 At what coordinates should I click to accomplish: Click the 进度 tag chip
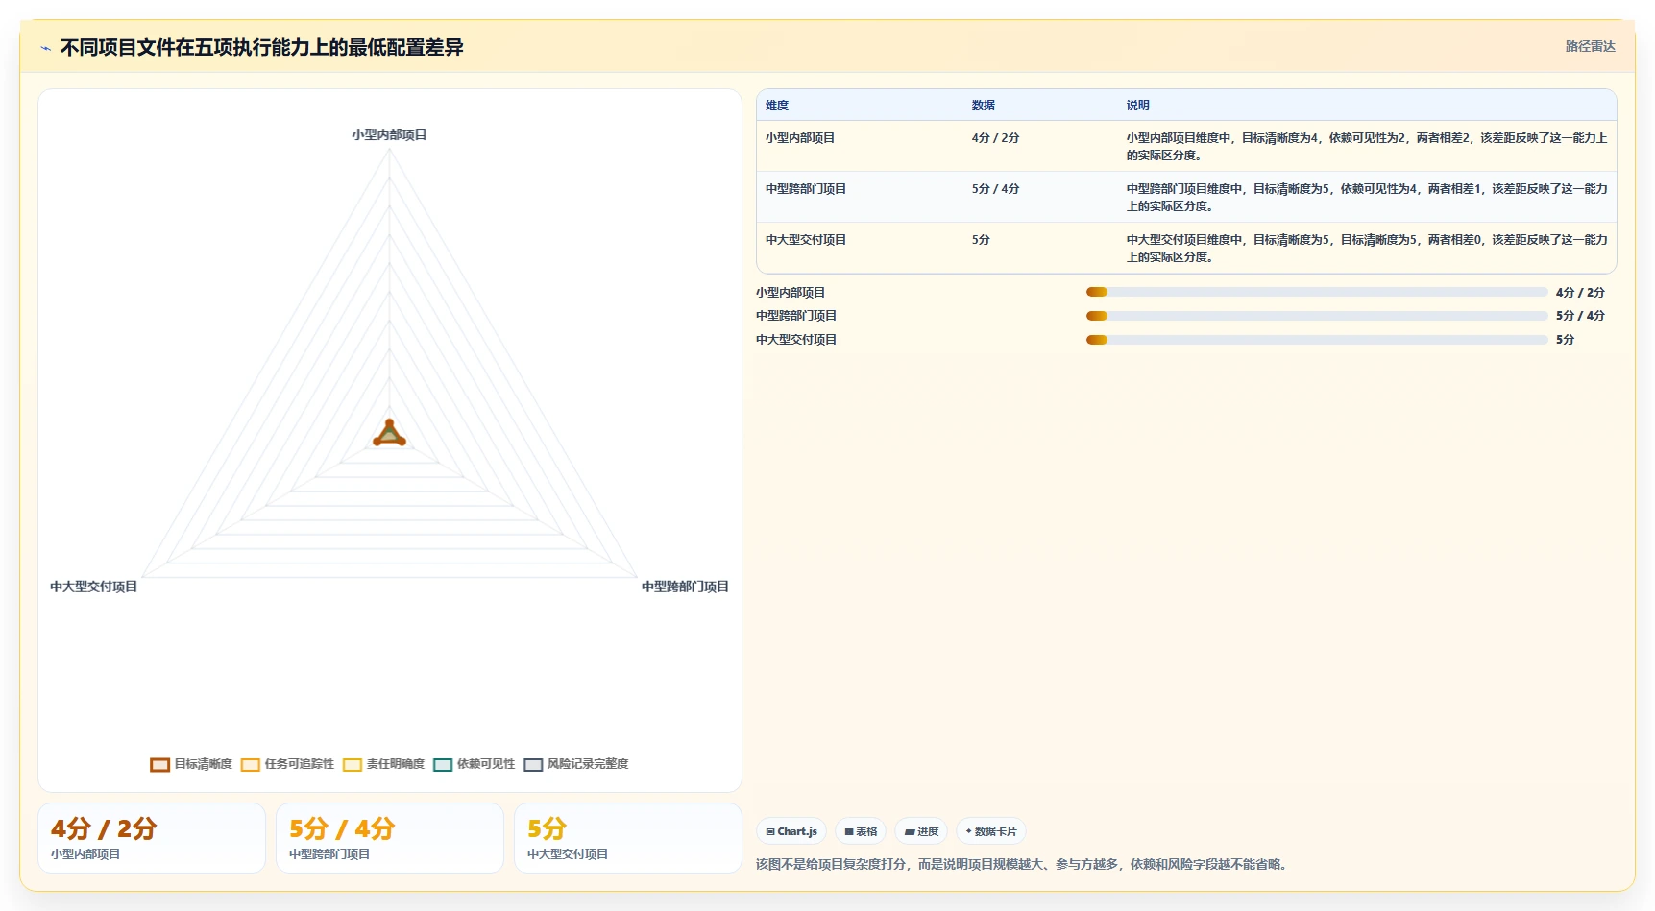(921, 831)
